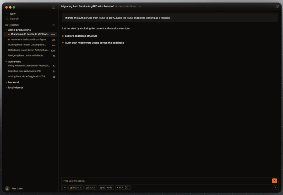Click the acme-productions label in the header
This screenshot has width=283, height=195.
coord(126,7)
